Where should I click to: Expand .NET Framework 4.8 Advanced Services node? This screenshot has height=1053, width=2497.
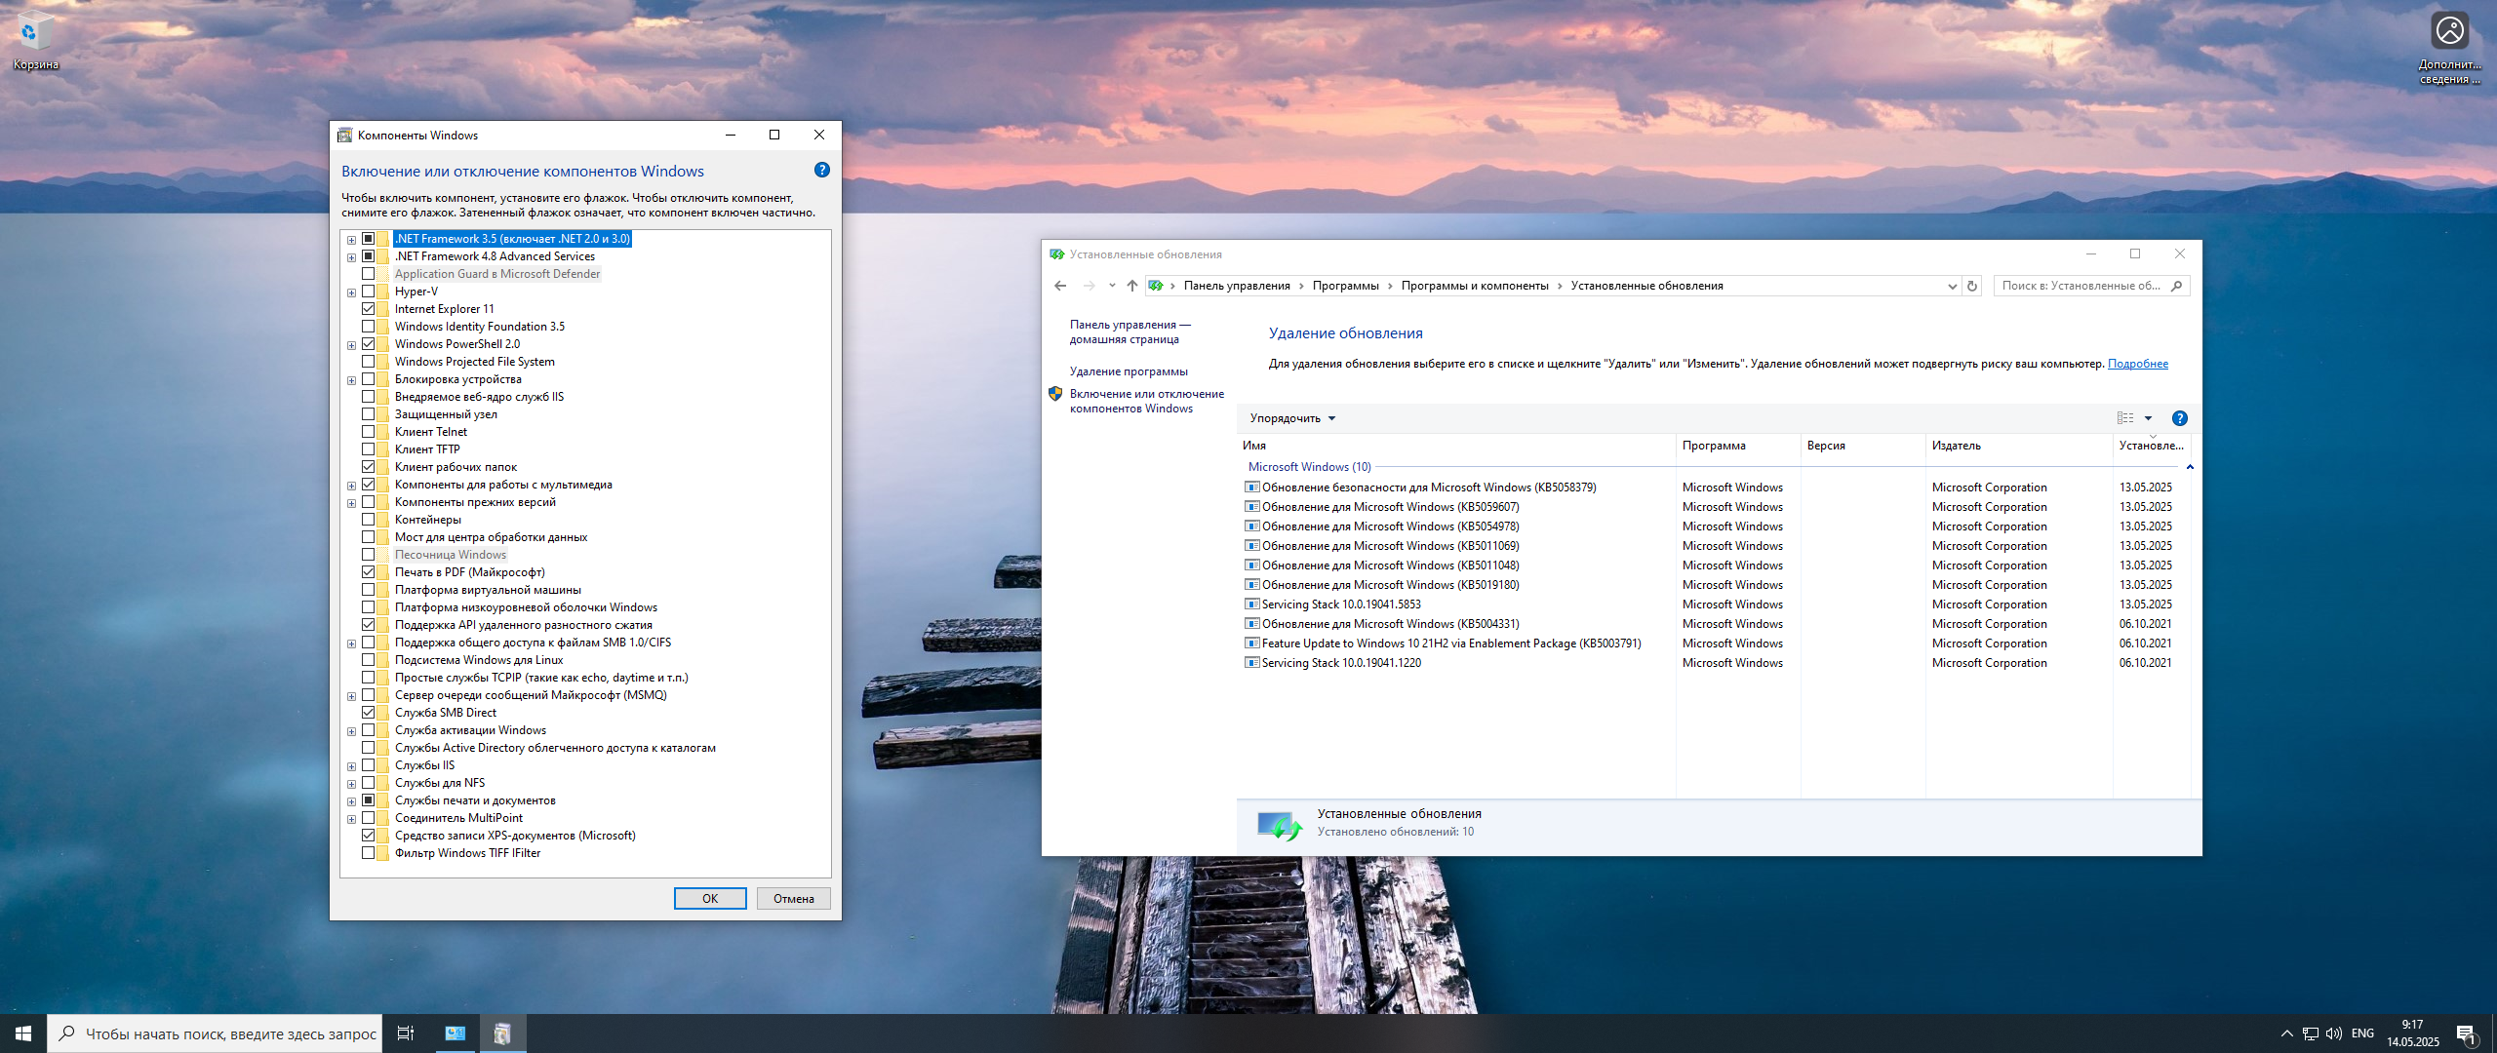click(x=351, y=257)
